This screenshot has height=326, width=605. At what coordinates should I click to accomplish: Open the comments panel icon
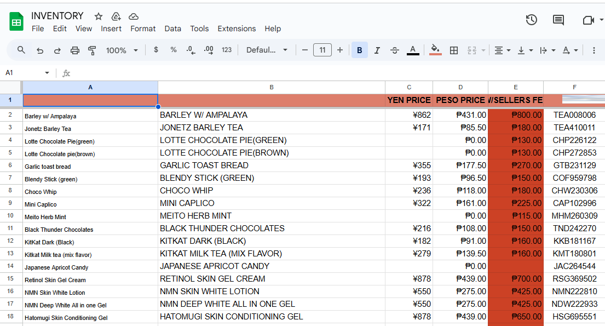[x=558, y=20]
